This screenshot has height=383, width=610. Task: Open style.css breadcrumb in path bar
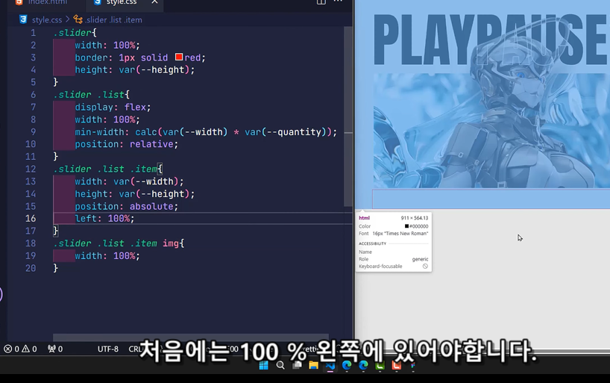[x=47, y=20]
